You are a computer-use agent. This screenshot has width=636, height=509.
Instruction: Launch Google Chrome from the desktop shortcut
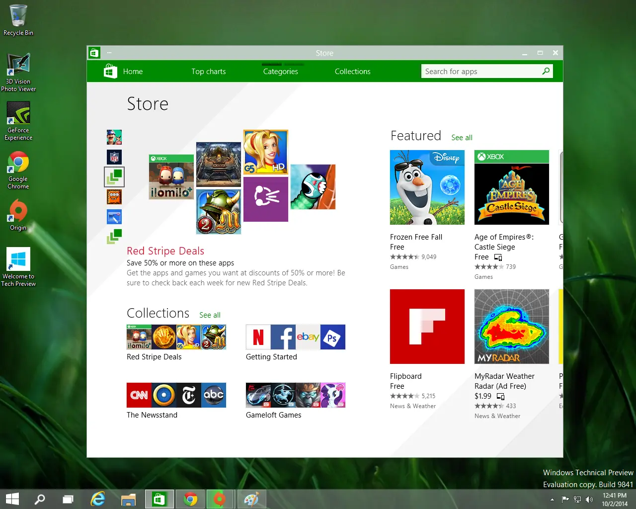click(x=18, y=170)
